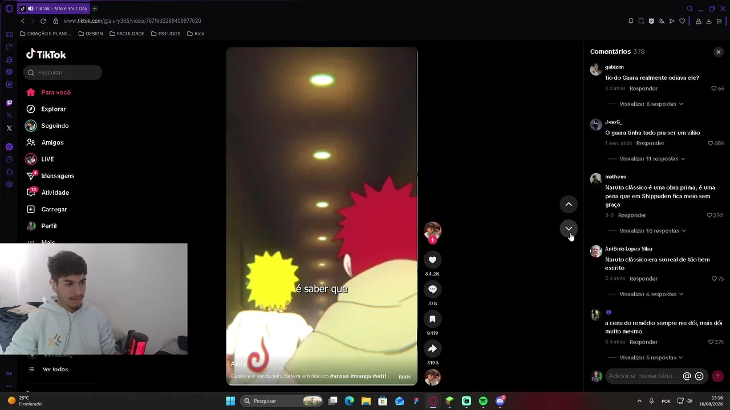
Task: Click the TikTok search field Pesquisar
Action: [x=63, y=72]
